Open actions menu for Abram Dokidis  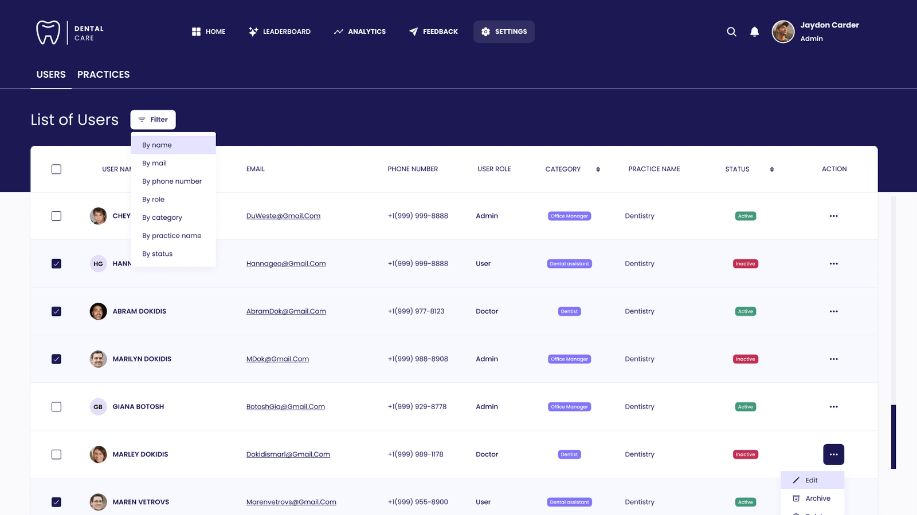833,311
